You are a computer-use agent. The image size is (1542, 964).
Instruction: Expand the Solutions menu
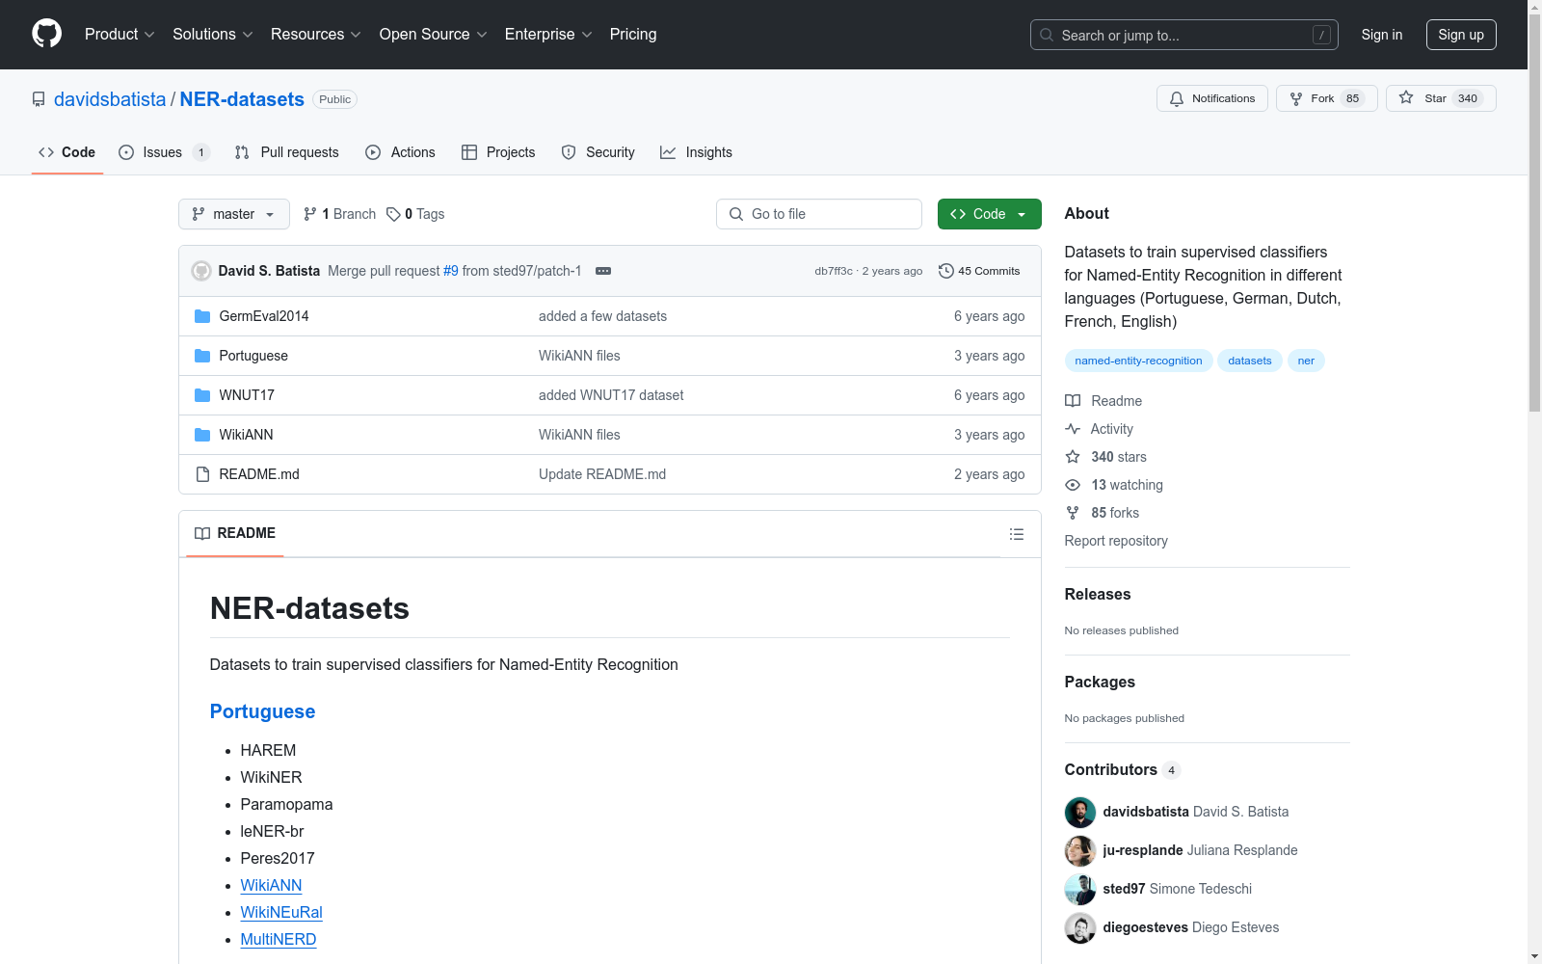point(213,35)
